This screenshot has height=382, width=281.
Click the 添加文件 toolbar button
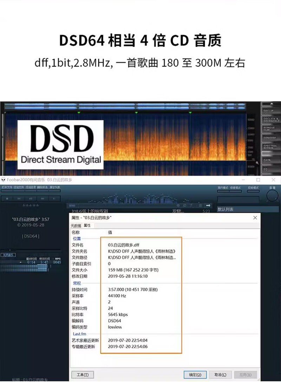coord(19,187)
